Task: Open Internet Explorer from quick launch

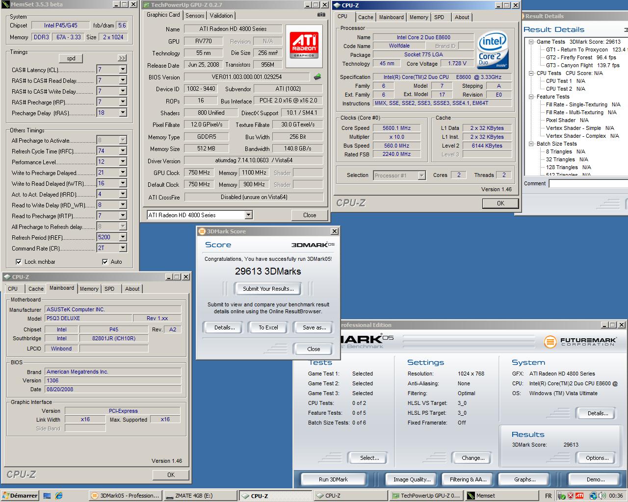Action: click(x=59, y=496)
